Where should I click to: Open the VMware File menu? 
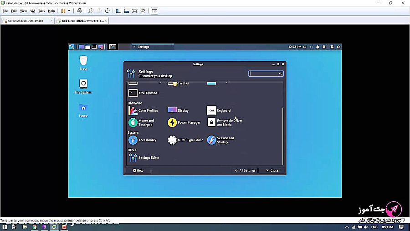[x=5, y=11]
